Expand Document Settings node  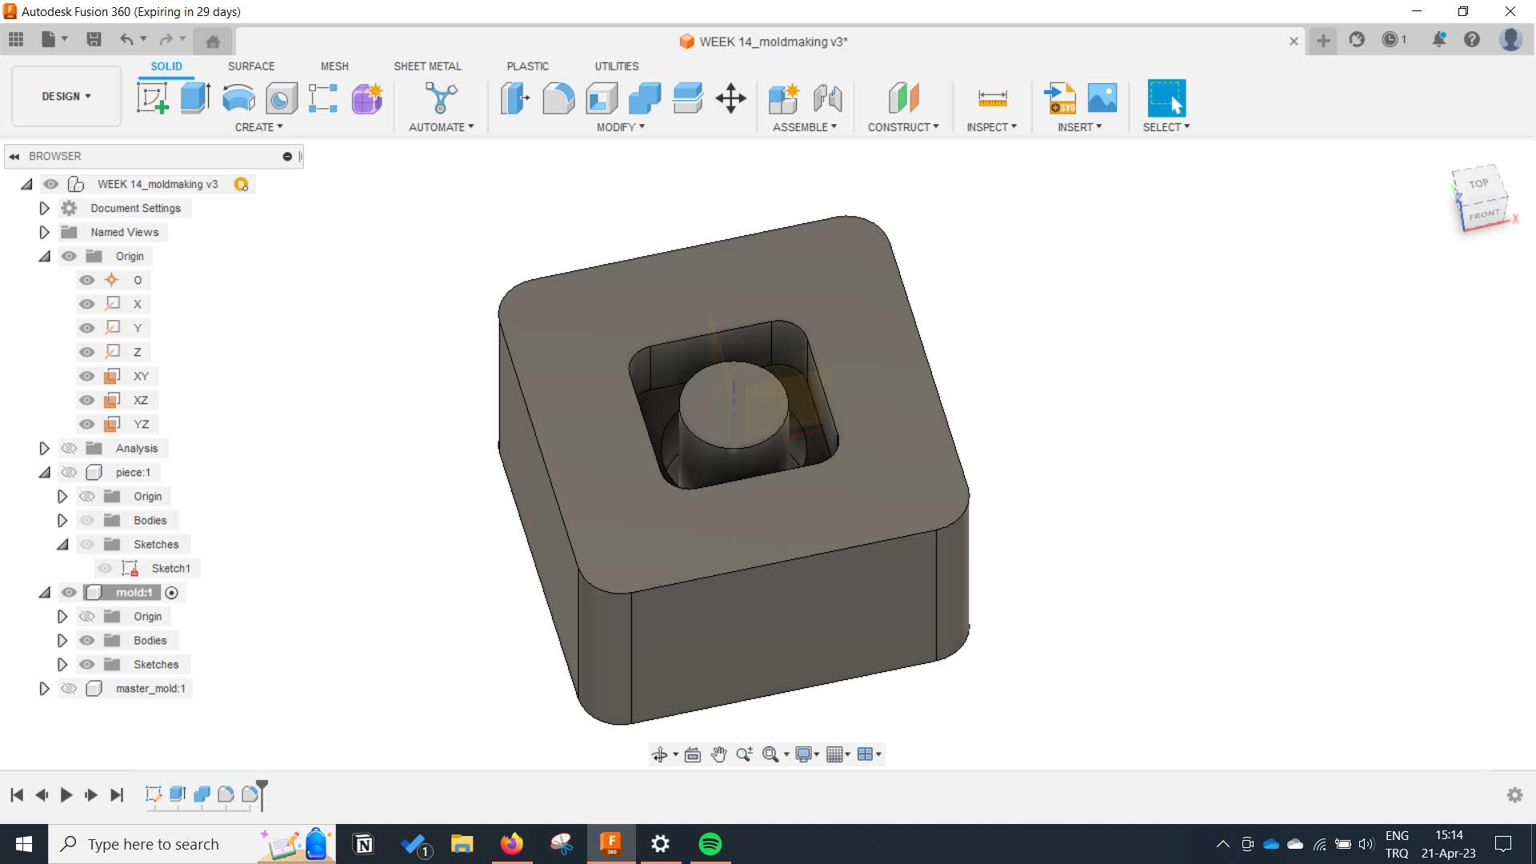(44, 208)
